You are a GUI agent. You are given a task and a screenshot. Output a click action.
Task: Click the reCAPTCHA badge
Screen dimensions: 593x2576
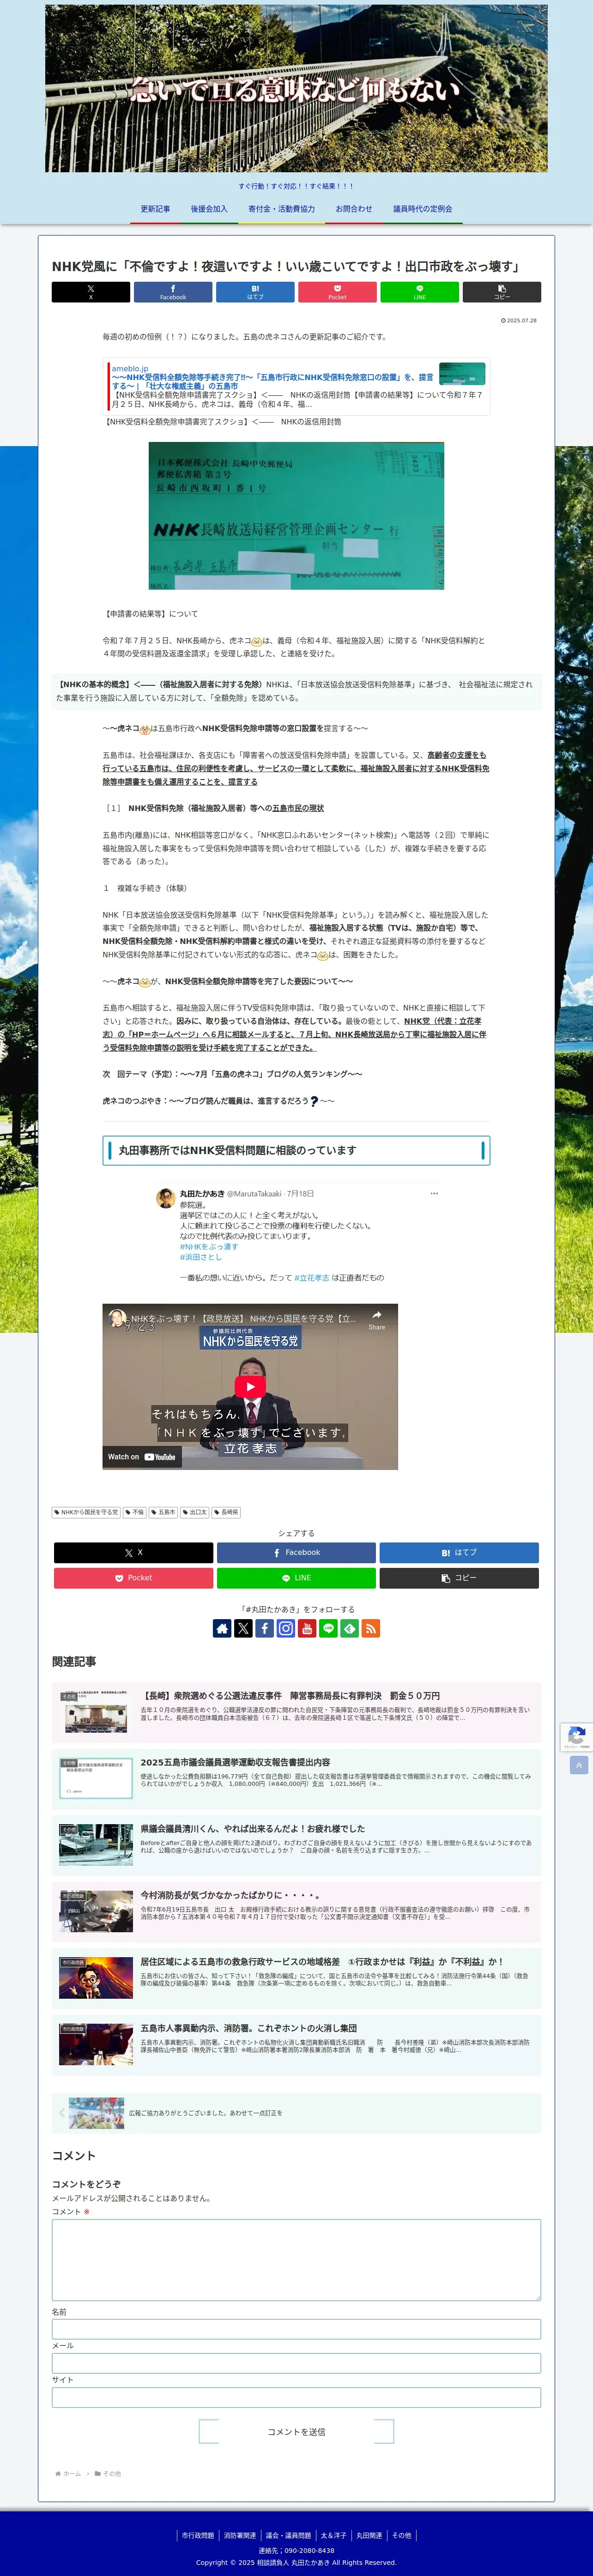(576, 1737)
